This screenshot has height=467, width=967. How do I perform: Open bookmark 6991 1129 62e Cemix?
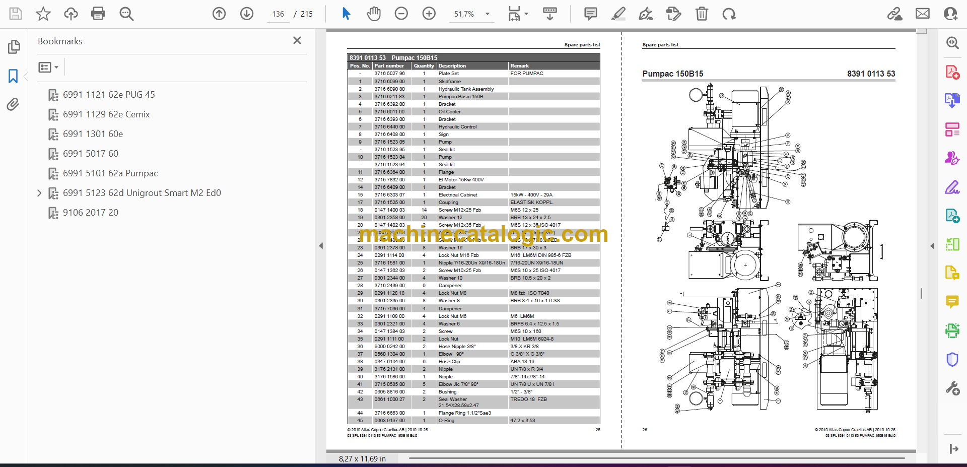[x=106, y=114]
